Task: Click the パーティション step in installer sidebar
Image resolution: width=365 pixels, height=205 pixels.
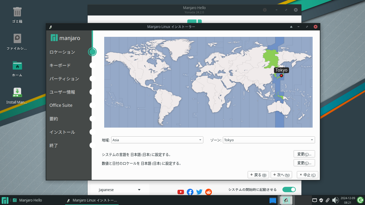Action: pyautogui.click(x=64, y=79)
